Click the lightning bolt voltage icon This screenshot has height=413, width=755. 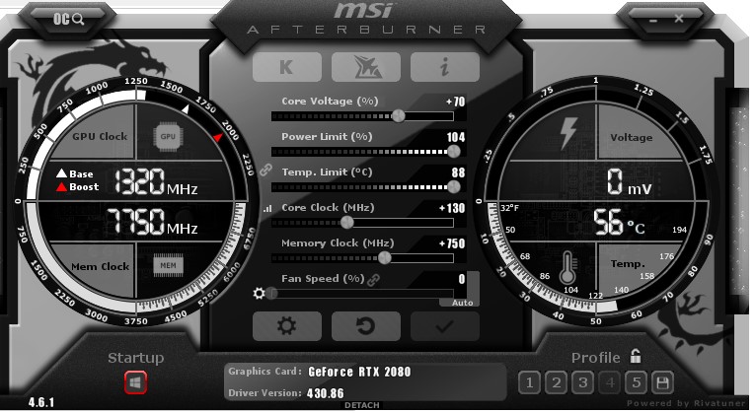click(x=568, y=133)
